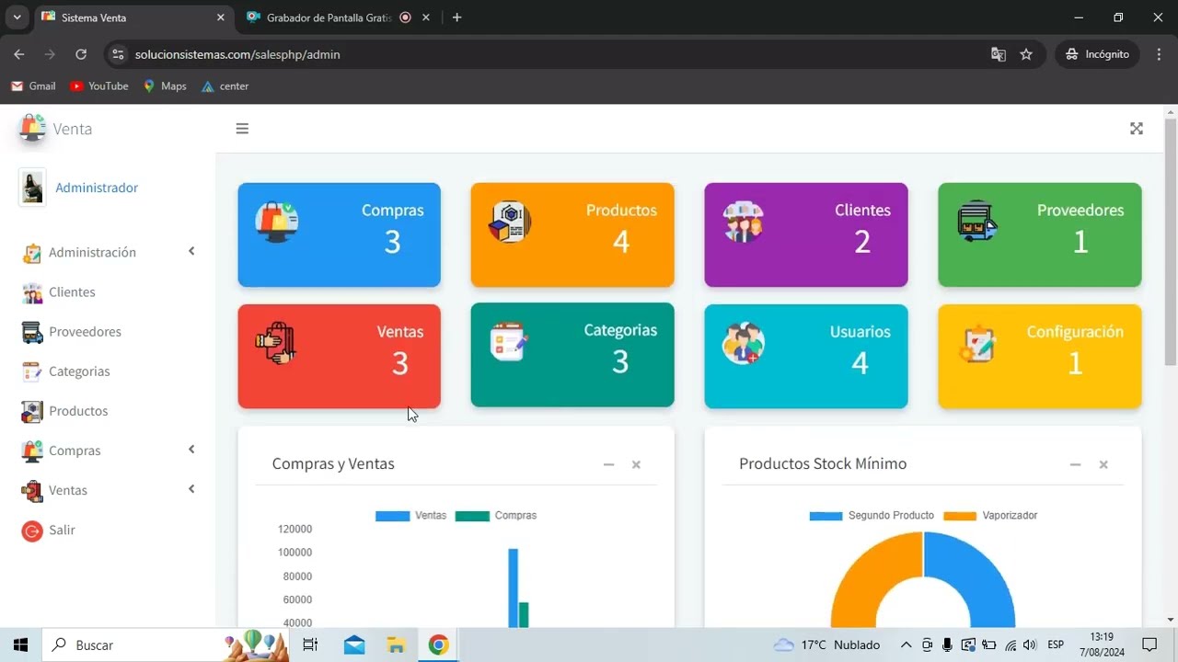The image size is (1178, 662).
Task: Open a new browser tab
Action: [456, 17]
